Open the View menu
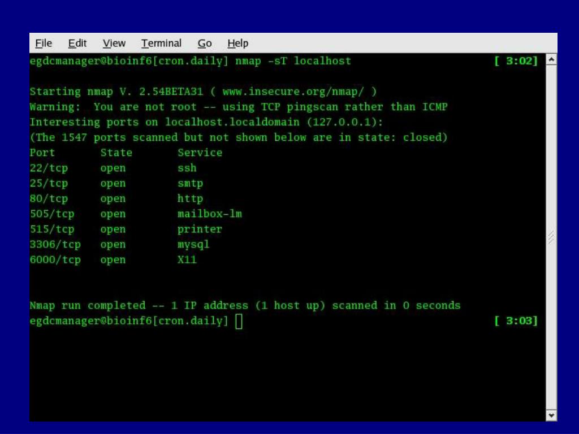579x434 pixels. click(x=114, y=43)
